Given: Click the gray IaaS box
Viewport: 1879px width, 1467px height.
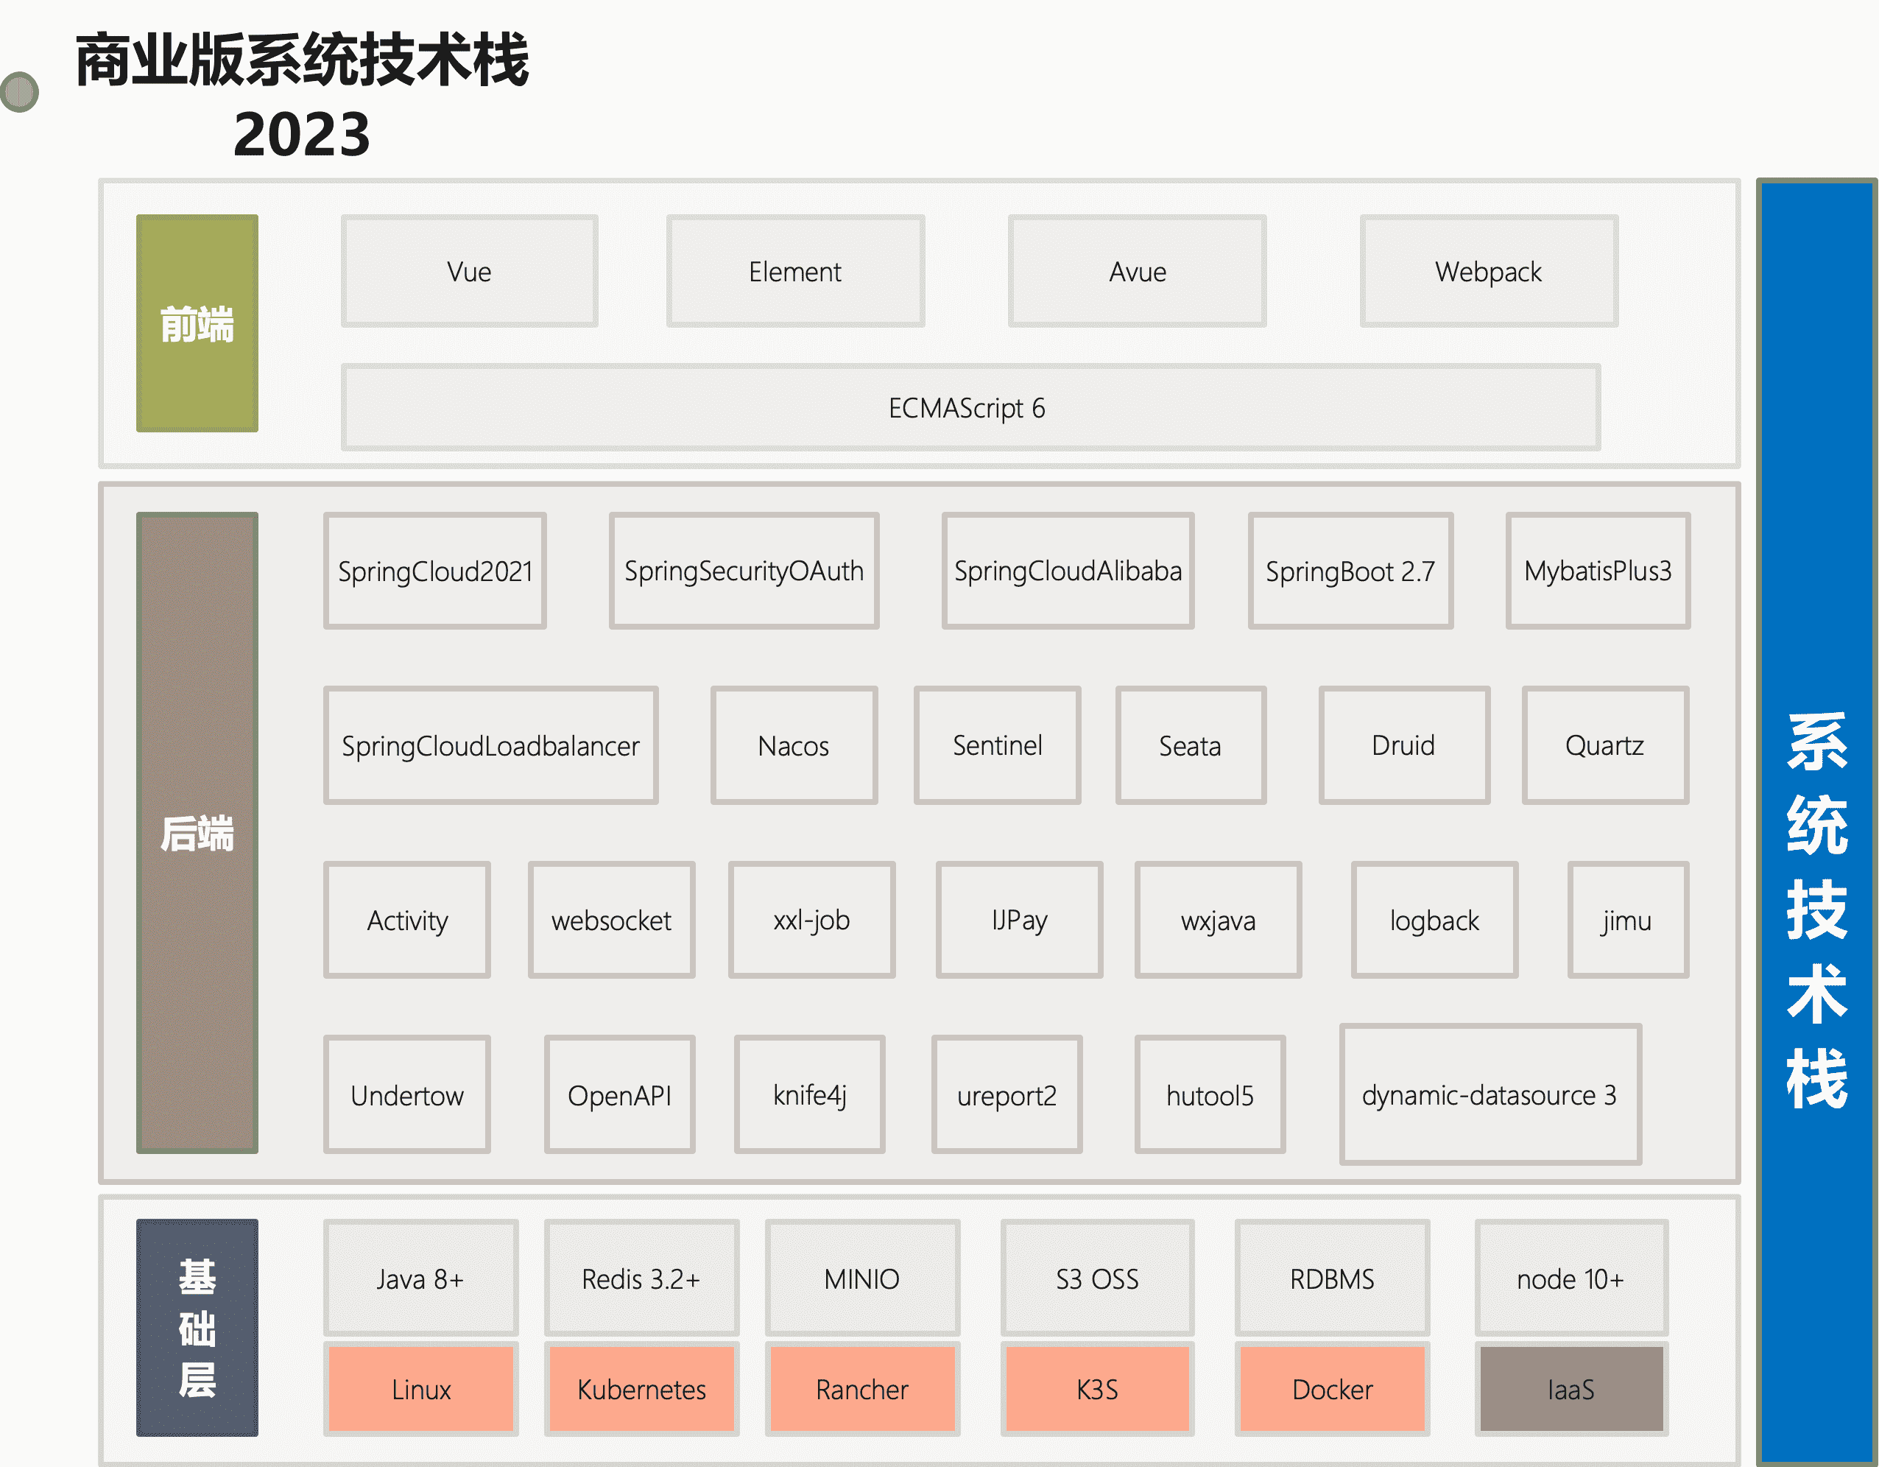Looking at the screenshot, I should [x=1571, y=1389].
